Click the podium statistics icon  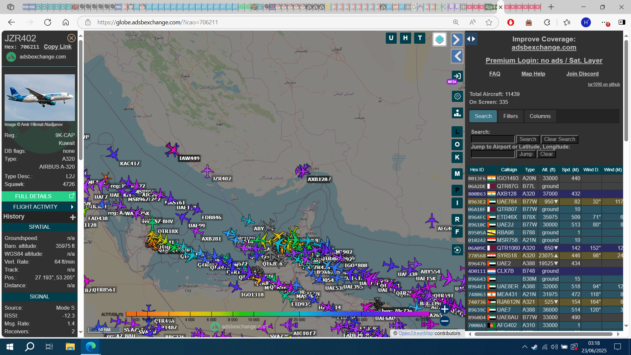coord(457,113)
